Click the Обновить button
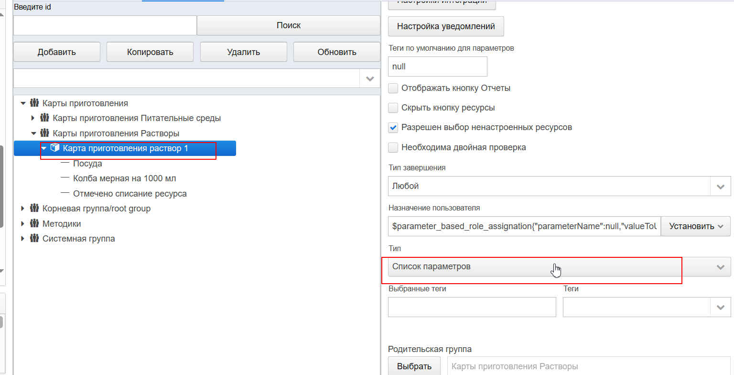 click(x=337, y=52)
